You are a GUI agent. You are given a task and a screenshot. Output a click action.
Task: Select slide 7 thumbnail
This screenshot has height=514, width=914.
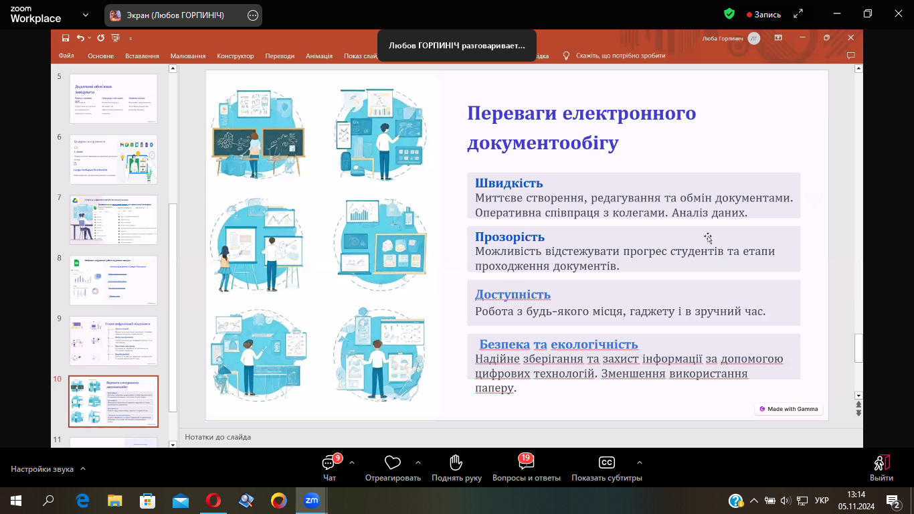pyautogui.click(x=114, y=220)
